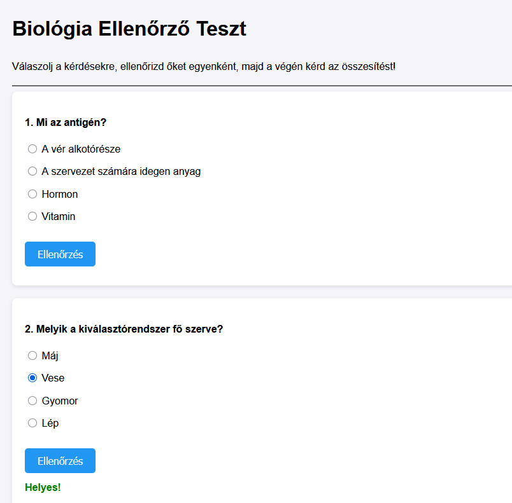
Task: Choose 'Gyomor' as the answer
Action: (x=32, y=401)
